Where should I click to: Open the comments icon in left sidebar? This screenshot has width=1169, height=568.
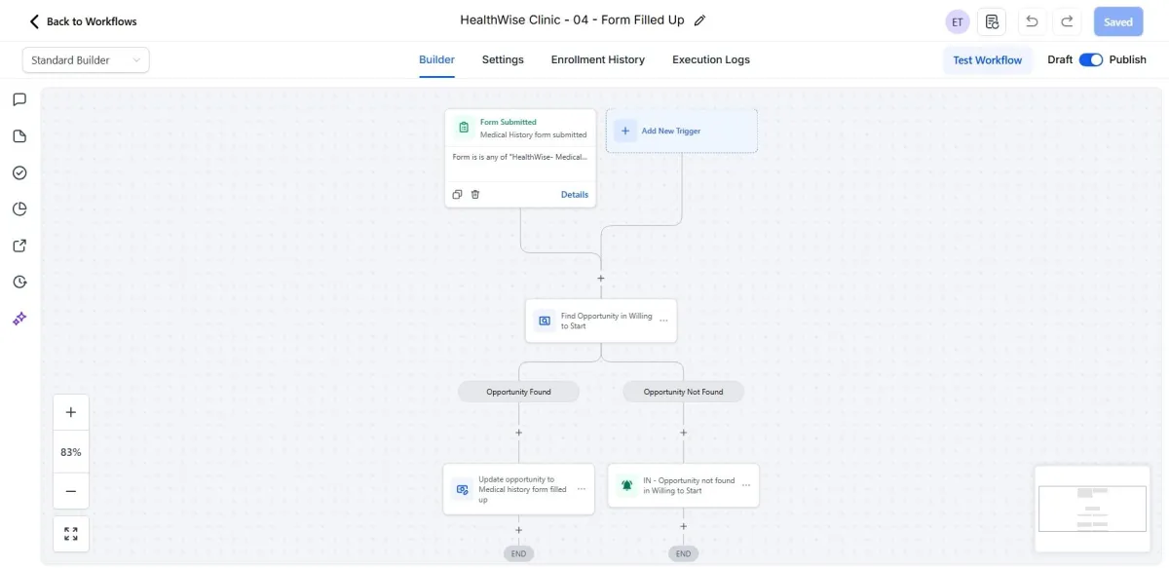[x=19, y=99]
